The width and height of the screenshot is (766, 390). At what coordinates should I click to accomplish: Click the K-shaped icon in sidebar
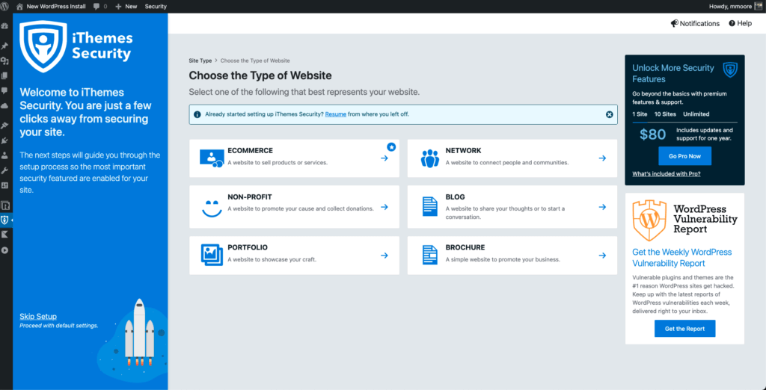(5, 235)
